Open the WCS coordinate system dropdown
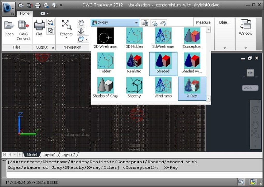Image resolution: width=264 pixels, height=187 pixels. (x=250, y=88)
